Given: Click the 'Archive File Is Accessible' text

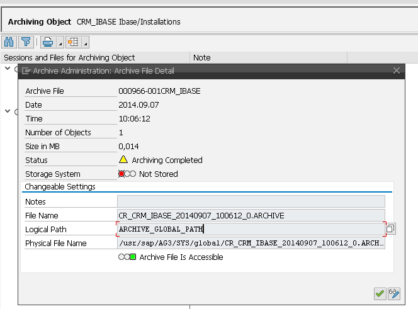Looking at the screenshot, I should pyautogui.click(x=181, y=257).
